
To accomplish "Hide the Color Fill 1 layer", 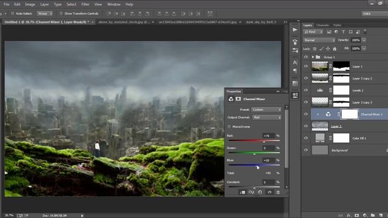I will (306, 138).
